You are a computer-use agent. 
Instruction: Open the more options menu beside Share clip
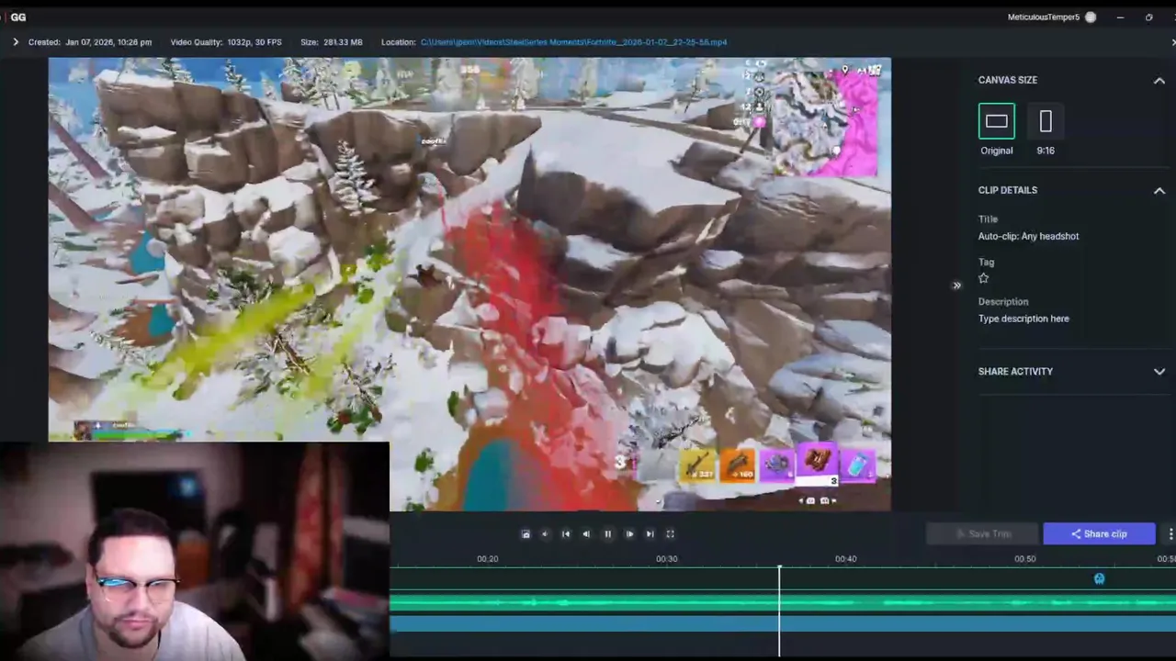[x=1170, y=533]
